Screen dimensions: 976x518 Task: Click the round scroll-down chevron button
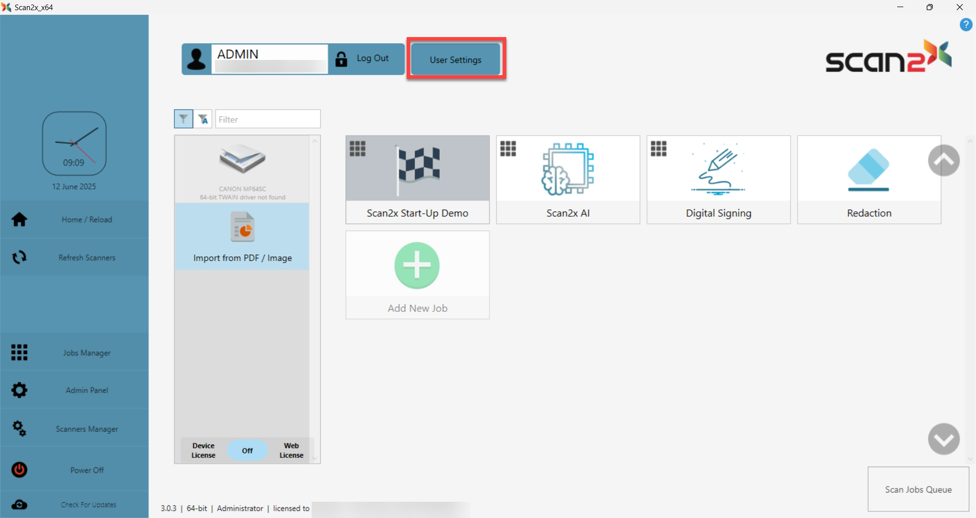click(x=943, y=439)
